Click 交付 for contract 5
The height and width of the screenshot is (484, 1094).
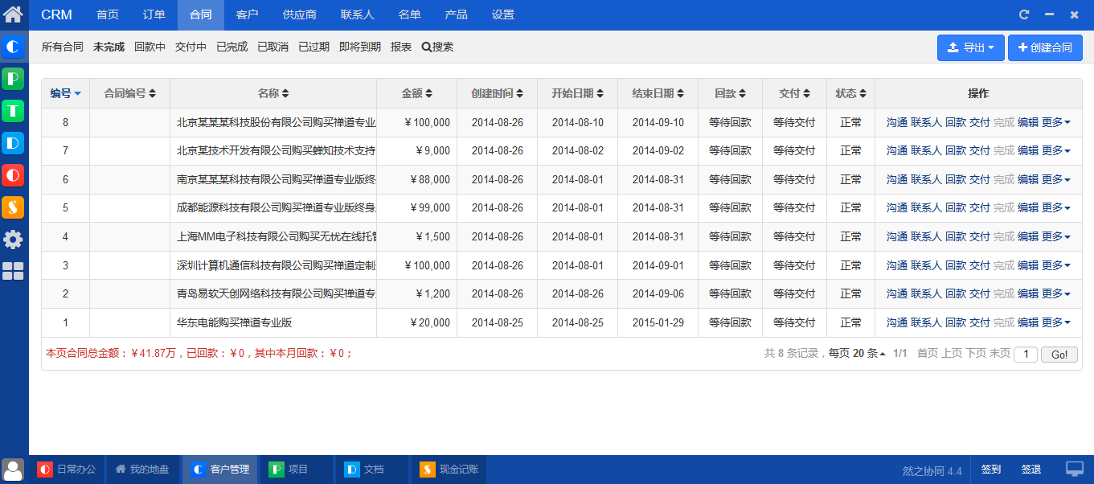click(x=980, y=207)
